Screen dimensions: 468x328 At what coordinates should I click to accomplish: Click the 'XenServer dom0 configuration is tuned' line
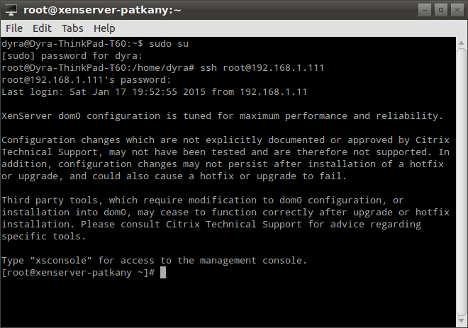coord(223,116)
